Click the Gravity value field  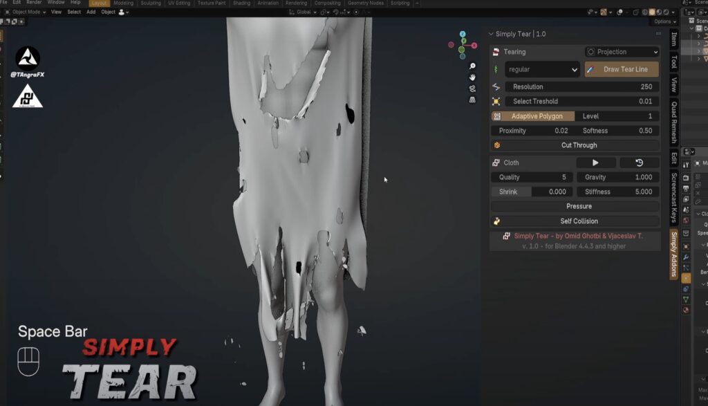618,177
